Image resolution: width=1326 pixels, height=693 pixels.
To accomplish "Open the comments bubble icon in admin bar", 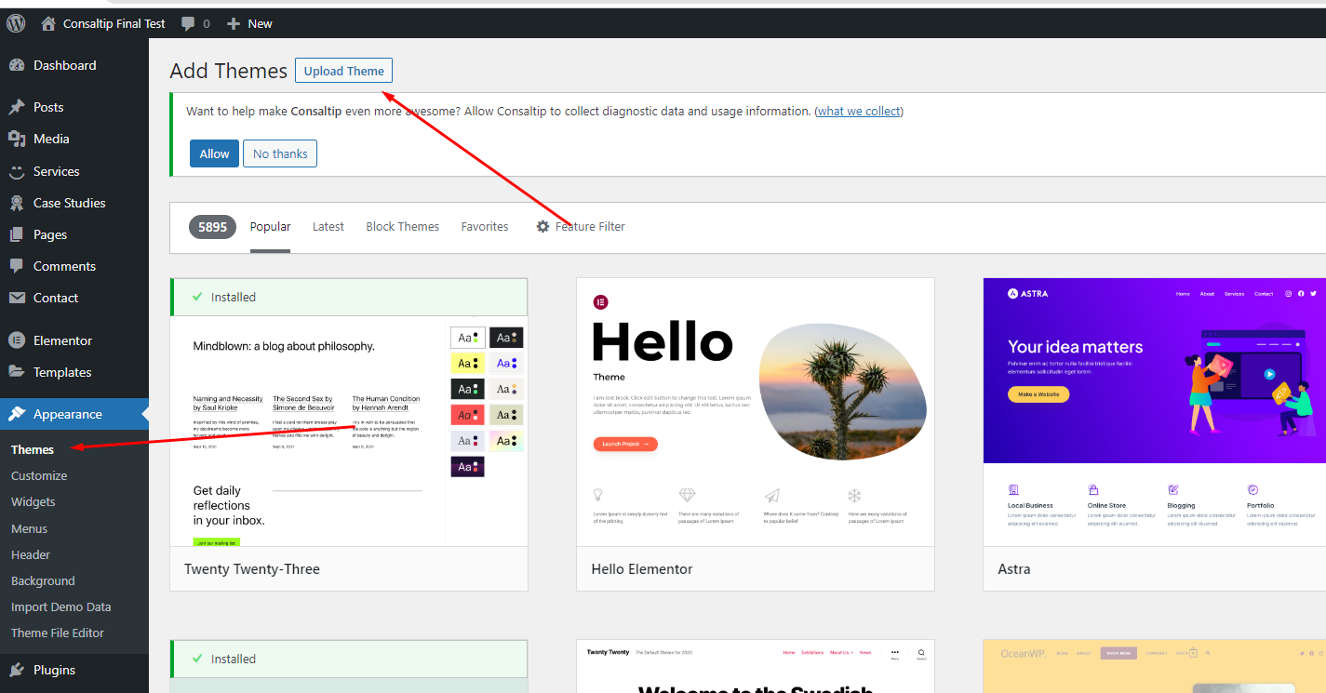I will 189,24.
